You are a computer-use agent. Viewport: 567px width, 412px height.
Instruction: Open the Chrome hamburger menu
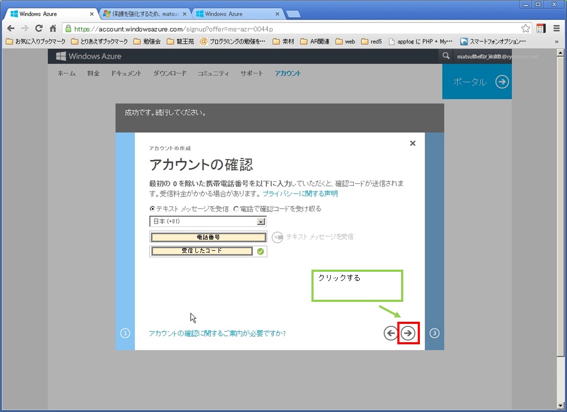tap(556, 28)
